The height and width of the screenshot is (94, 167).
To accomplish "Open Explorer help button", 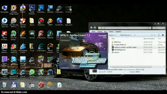I will 163,35.
